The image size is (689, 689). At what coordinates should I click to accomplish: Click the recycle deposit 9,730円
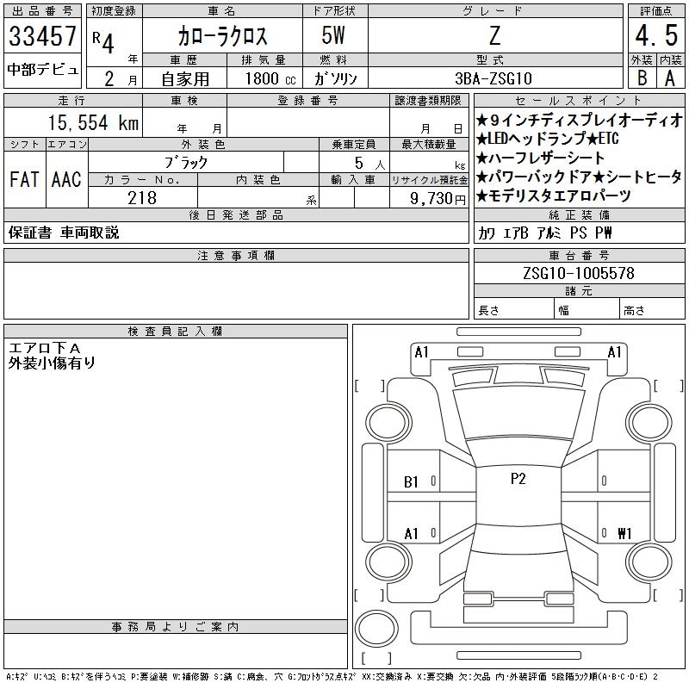coord(438,198)
